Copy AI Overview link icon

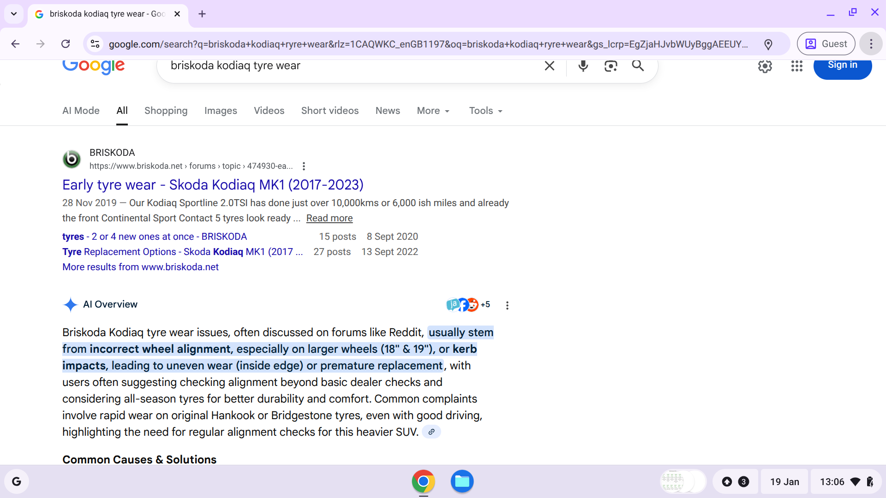click(431, 432)
